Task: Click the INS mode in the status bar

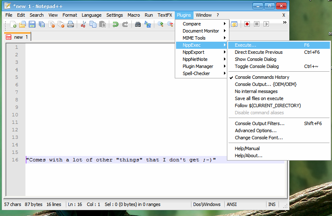Action: tap(272, 204)
